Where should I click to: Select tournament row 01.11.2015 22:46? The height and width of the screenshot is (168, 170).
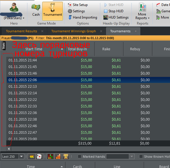[88, 126]
